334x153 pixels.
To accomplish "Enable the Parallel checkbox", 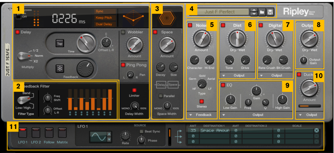I will coord(161,96).
